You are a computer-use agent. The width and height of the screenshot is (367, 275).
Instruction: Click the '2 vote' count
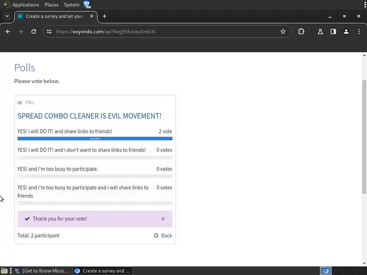[166, 131]
